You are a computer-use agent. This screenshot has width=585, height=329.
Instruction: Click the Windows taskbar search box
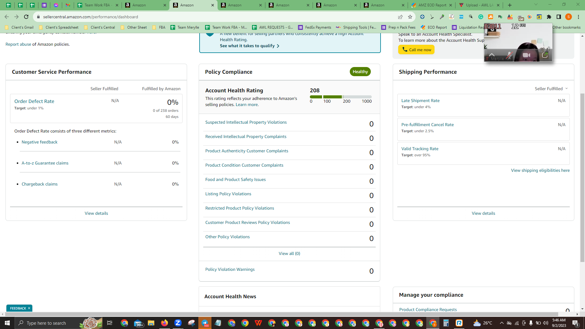tap(58, 323)
